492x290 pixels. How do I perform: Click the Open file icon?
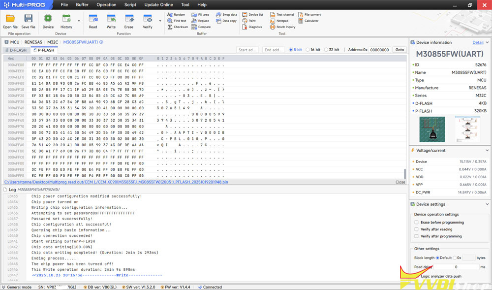10,18
